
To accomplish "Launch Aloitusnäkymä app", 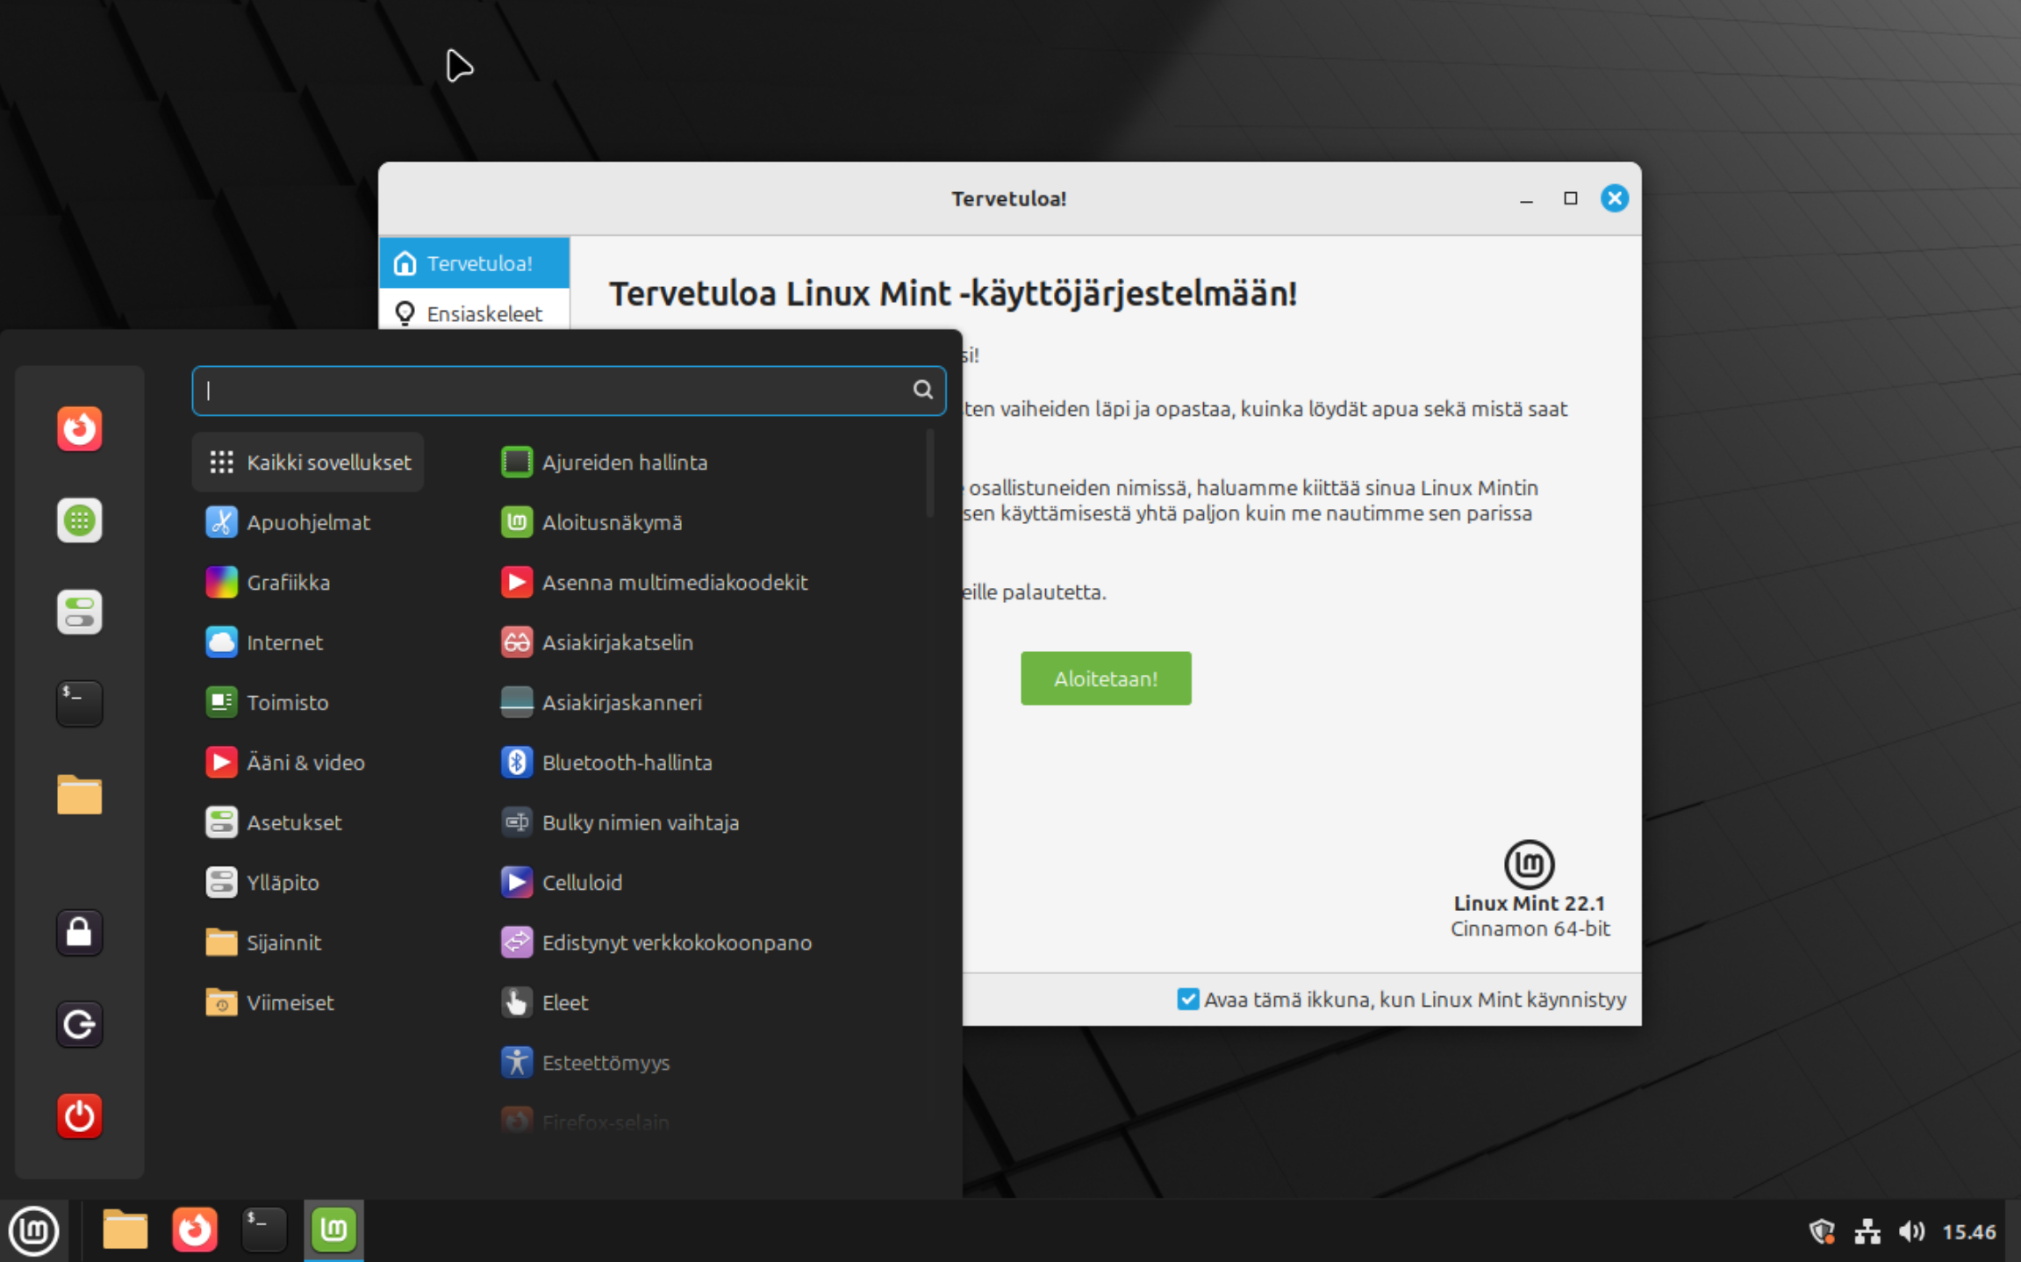I will pos(706,522).
